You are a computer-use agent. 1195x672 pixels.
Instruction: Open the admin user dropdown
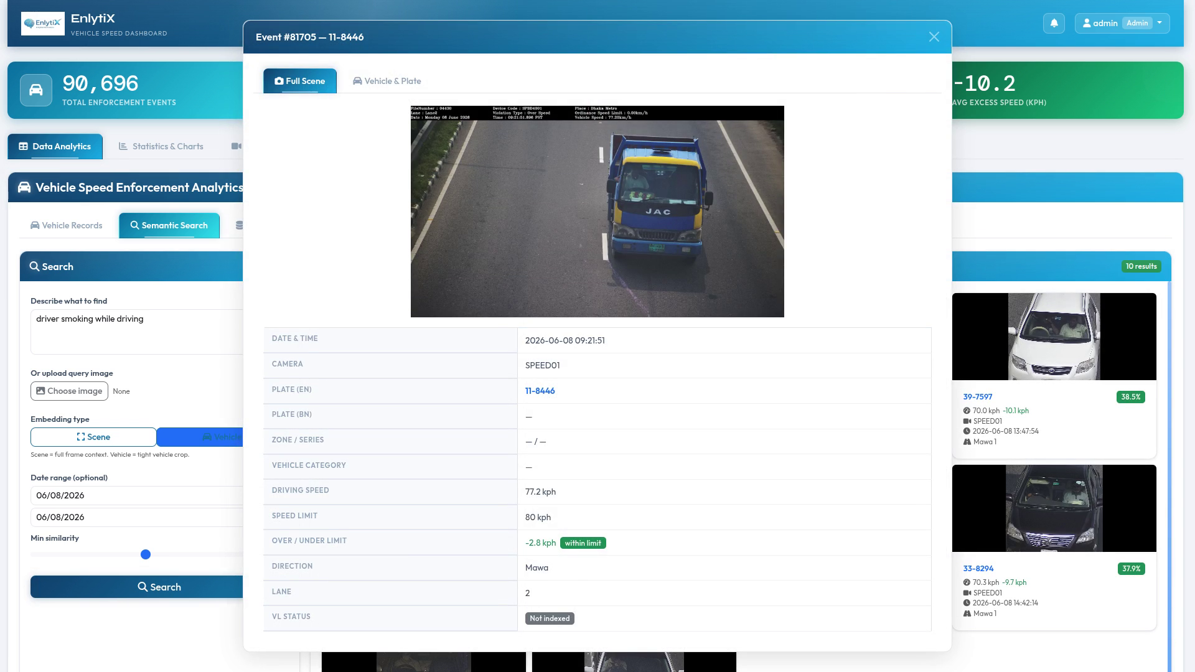point(1122,23)
